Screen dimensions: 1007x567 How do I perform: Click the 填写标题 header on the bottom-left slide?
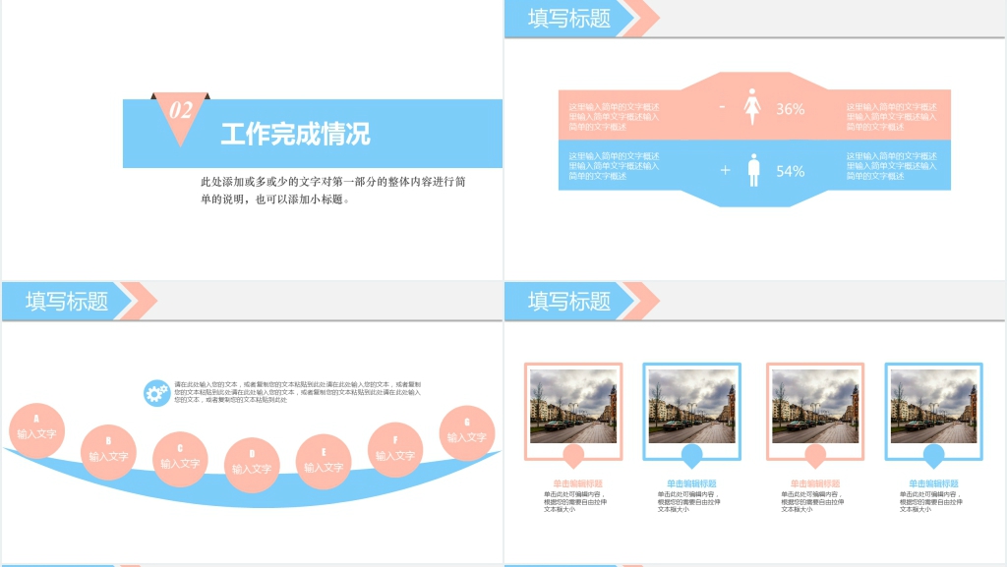tap(67, 301)
